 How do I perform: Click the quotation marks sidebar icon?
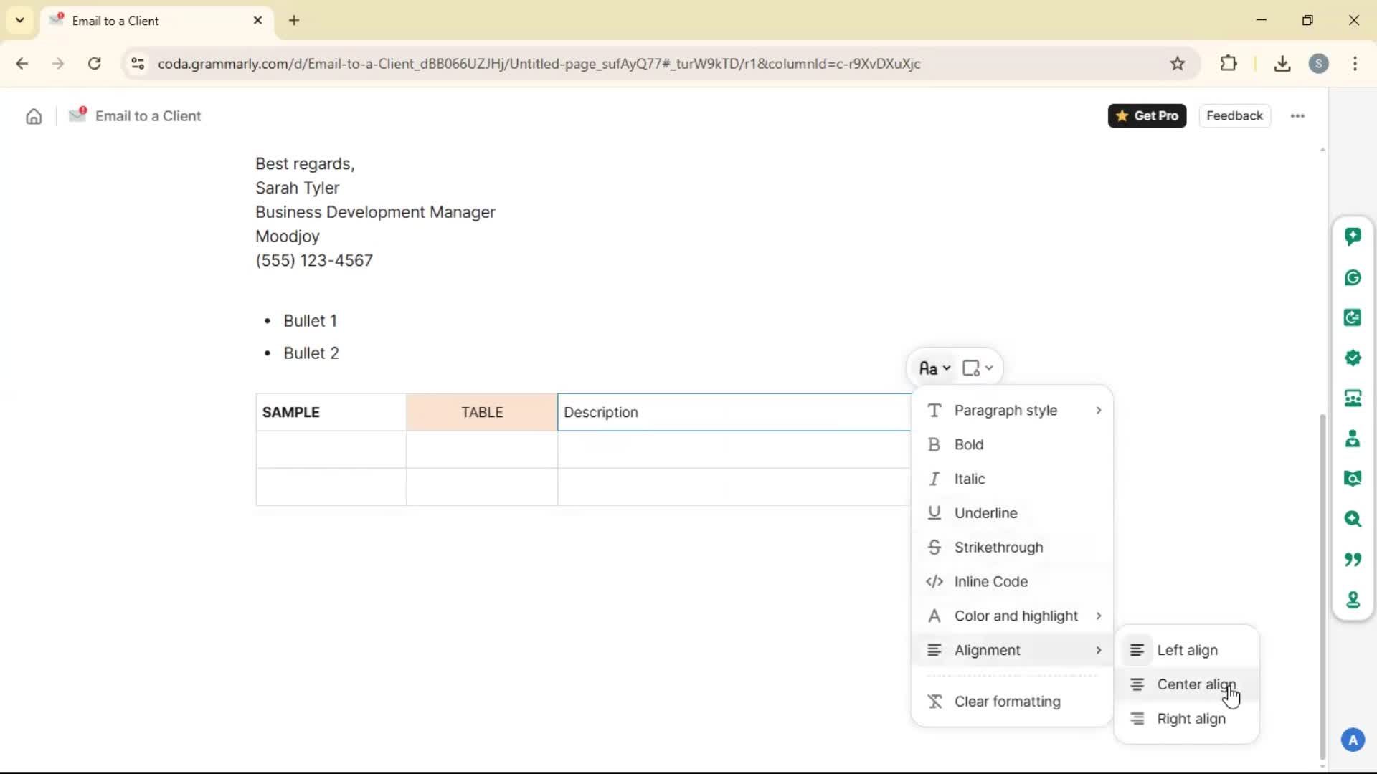point(1353,559)
